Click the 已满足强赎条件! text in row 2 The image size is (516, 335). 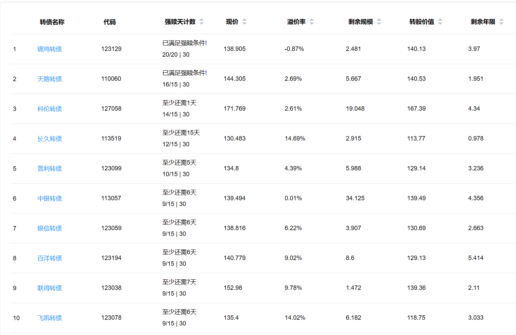click(185, 73)
